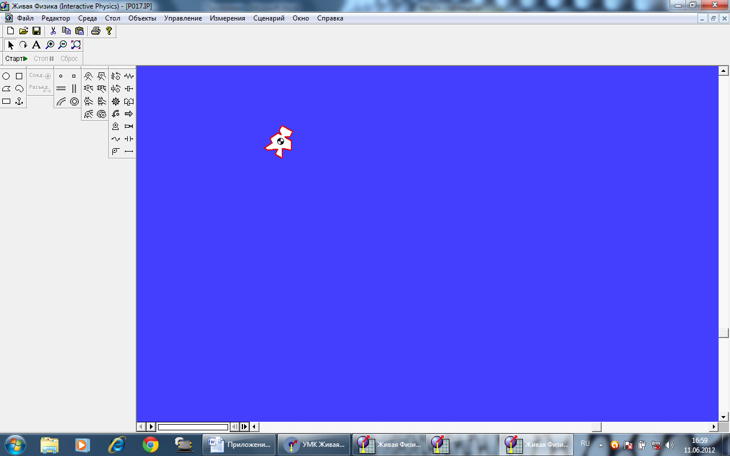This screenshot has width=730, height=456.
Task: Select the anchor tool
Action: point(19,101)
